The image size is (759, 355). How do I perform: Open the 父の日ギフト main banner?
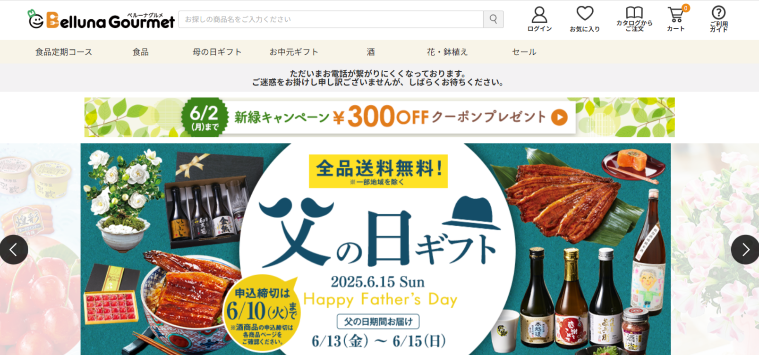tap(375, 249)
